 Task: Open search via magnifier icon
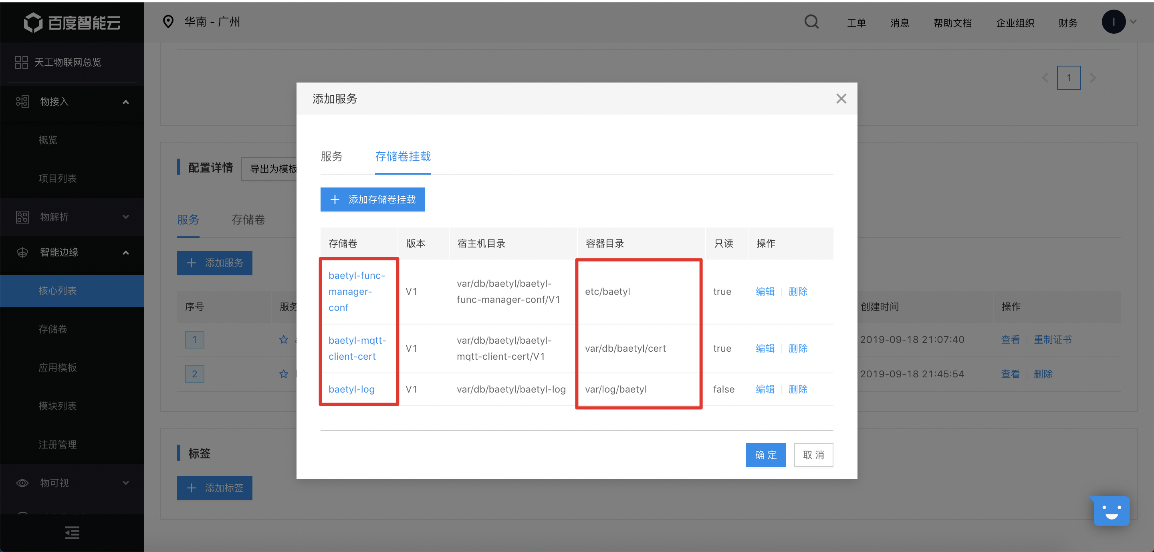pos(811,22)
